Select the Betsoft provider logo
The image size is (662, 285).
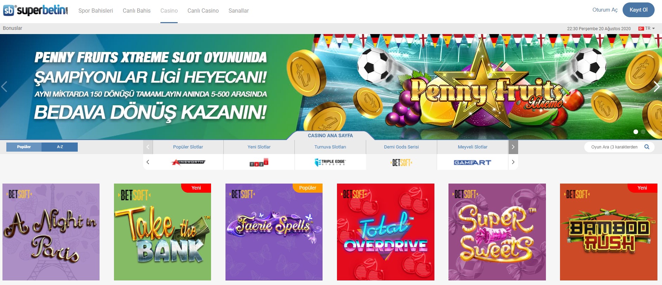(x=401, y=162)
